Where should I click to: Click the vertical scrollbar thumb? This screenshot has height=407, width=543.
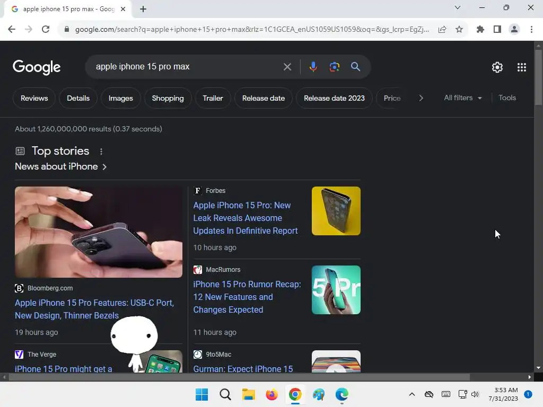pyautogui.click(x=538, y=77)
